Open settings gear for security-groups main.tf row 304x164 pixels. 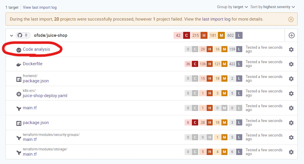point(291,137)
